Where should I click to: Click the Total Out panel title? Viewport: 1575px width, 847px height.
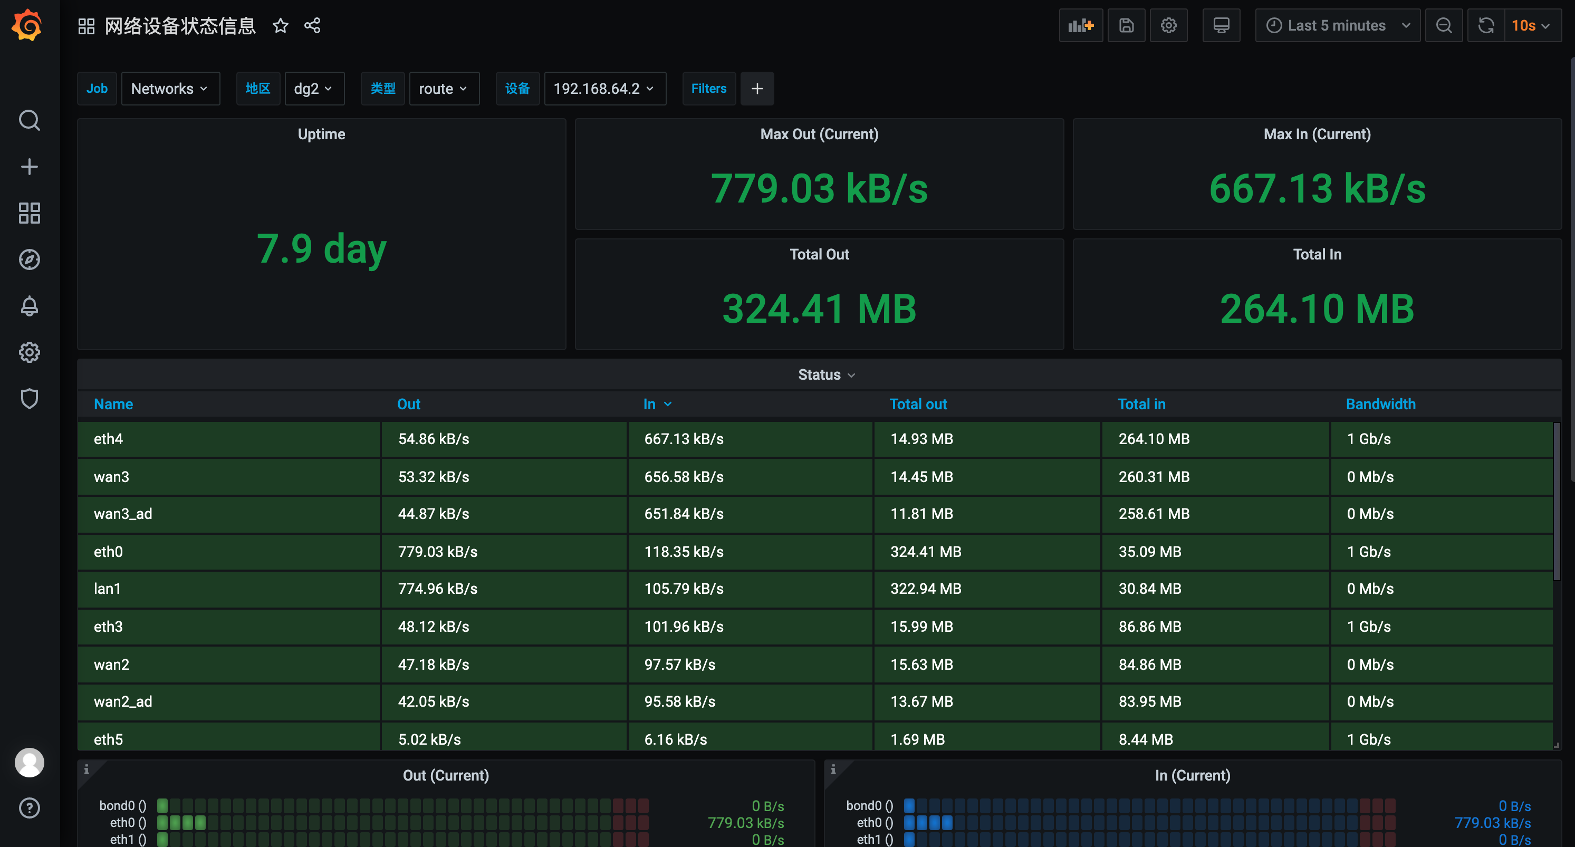819,254
